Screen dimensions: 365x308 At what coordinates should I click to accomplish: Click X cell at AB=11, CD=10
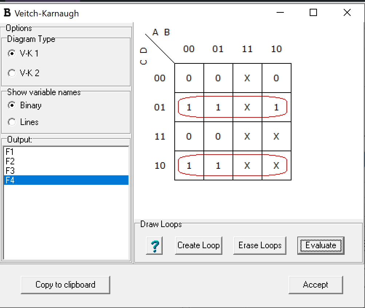pyautogui.click(x=247, y=165)
